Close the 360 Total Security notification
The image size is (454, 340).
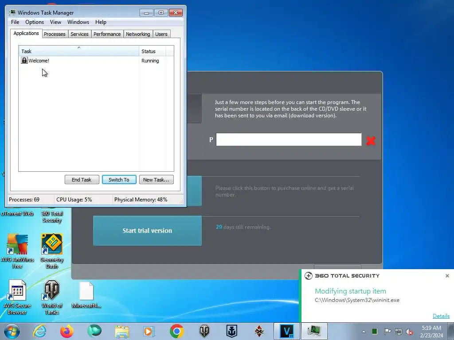[447, 276]
